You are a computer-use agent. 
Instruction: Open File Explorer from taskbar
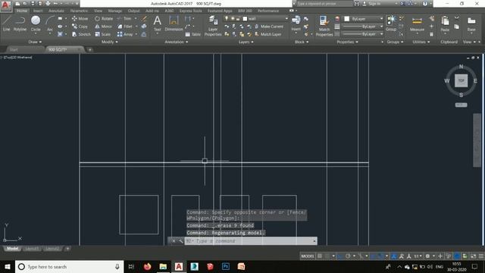click(163, 266)
